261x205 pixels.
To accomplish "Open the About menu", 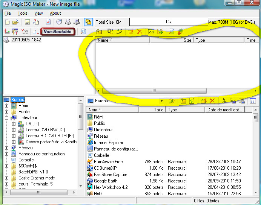I will (x=55, y=13).
